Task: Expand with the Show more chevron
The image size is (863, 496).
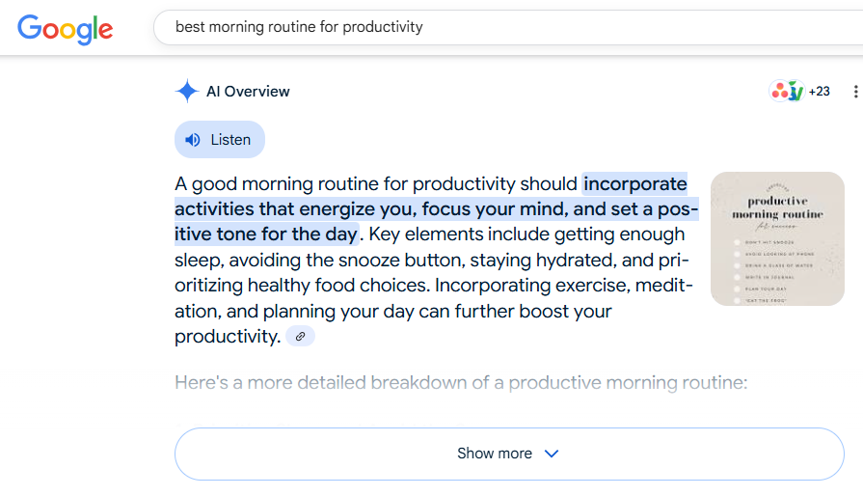Action: click(x=552, y=454)
